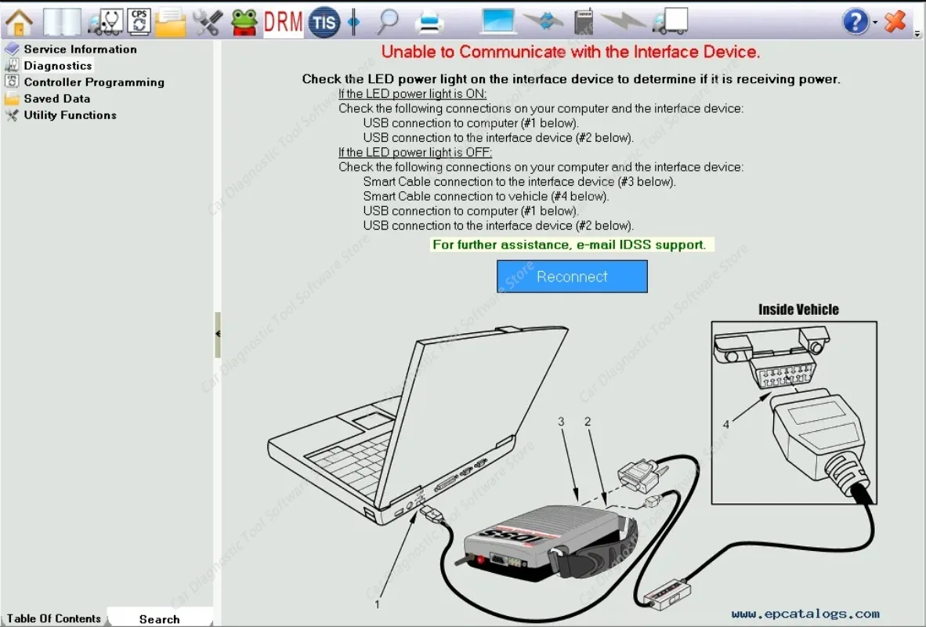Open the magnifying glass search tool
926x627 pixels.
pyautogui.click(x=388, y=23)
